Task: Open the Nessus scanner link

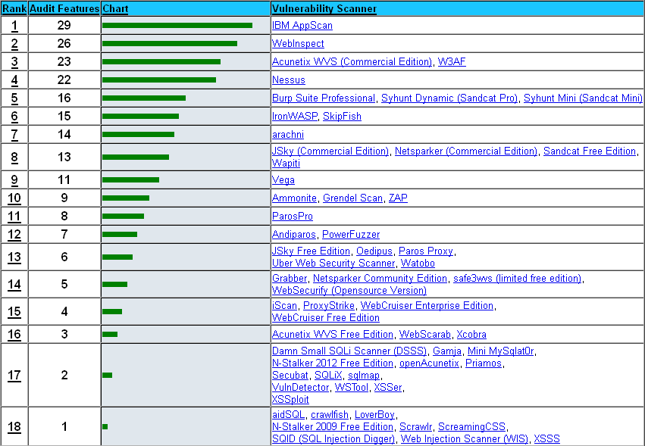Action: pos(288,80)
